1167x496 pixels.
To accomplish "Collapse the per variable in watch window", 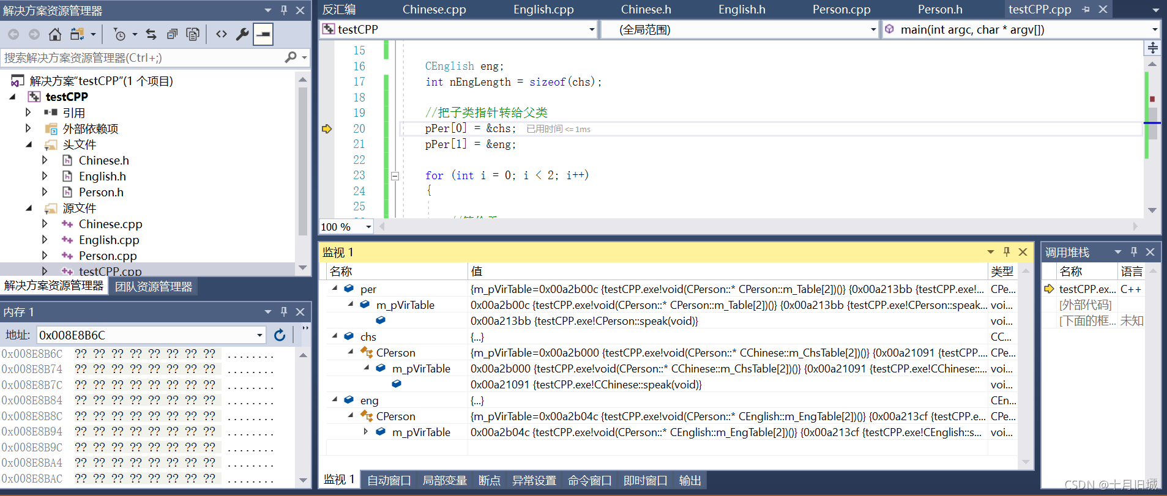I will coord(334,288).
